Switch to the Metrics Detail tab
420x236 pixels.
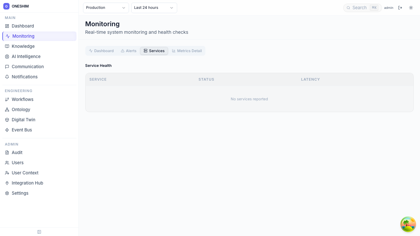[187, 51]
